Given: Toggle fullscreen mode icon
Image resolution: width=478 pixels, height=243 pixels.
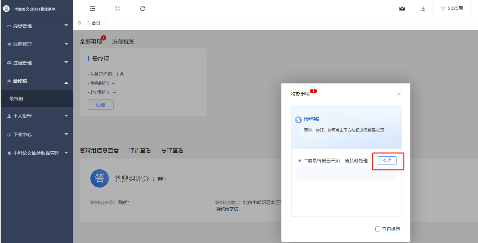Looking at the screenshot, I should (117, 9).
